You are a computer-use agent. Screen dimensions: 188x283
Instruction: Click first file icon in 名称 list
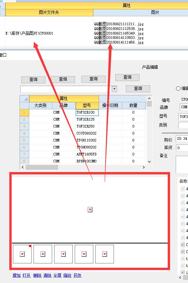pos(183,189)
